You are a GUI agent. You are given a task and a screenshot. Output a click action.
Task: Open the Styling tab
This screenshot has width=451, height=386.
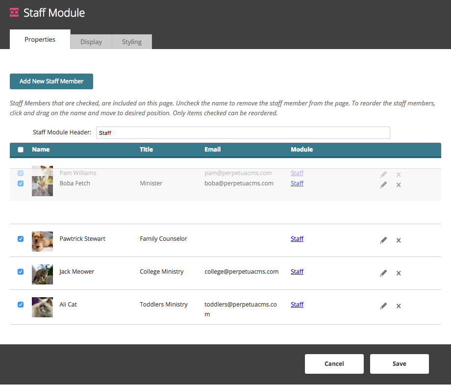pos(132,42)
